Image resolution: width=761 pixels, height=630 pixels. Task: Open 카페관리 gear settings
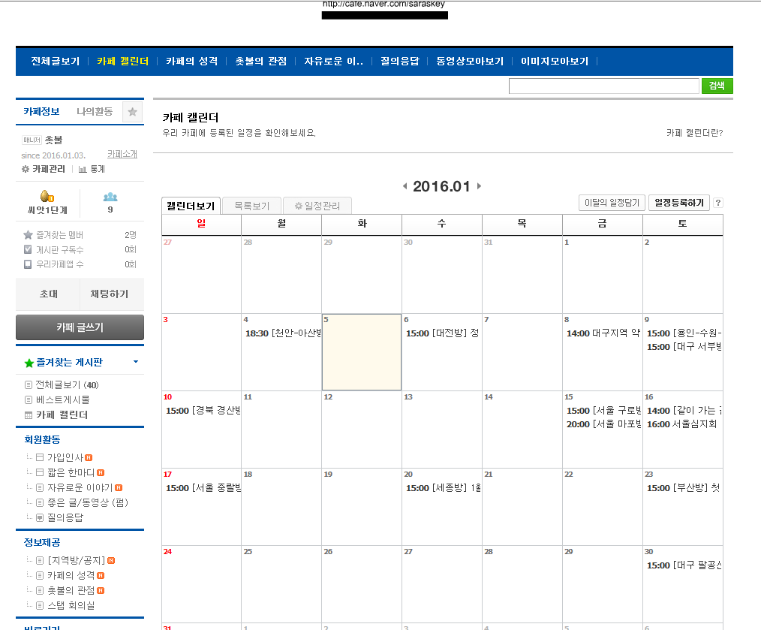click(44, 169)
